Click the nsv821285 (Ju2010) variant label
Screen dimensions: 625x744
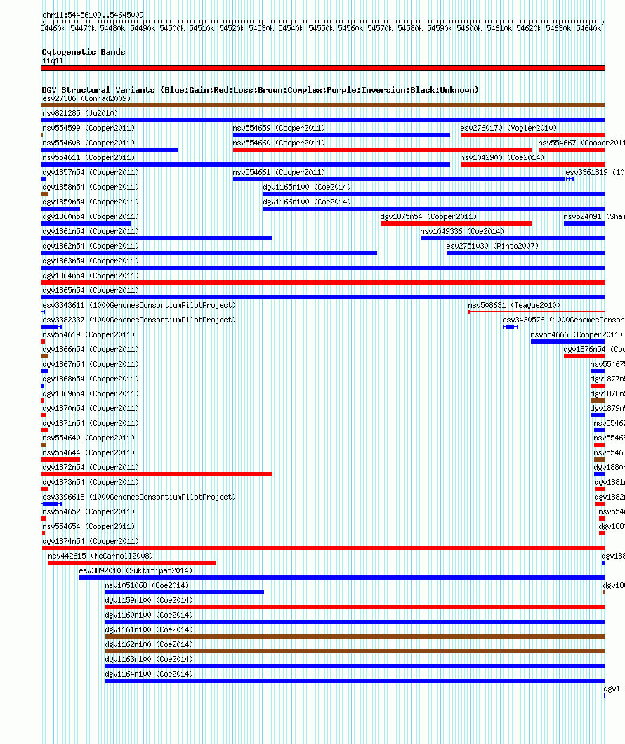tap(80, 113)
